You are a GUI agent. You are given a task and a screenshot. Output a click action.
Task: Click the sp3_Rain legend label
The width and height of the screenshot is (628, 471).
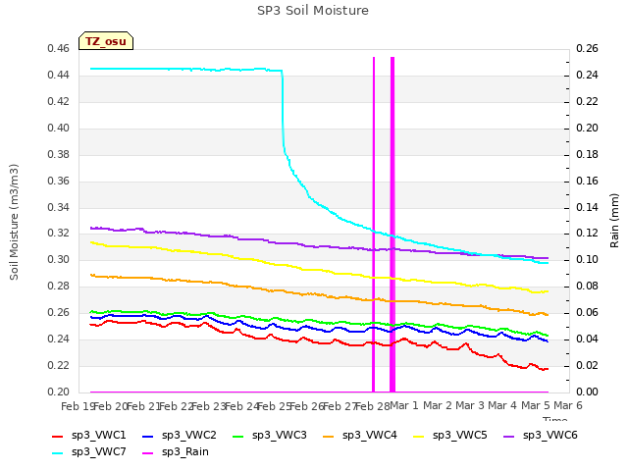pyautogui.click(x=185, y=451)
